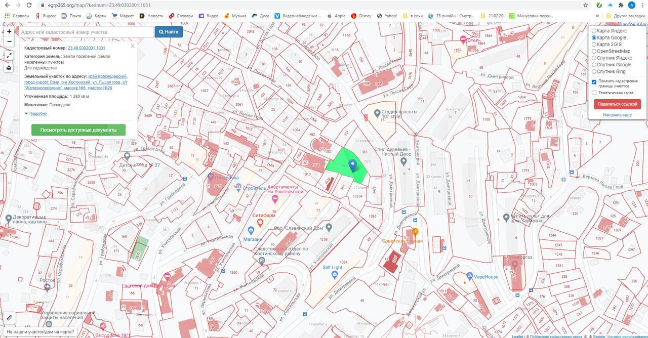Close the parcel info panel
This screenshot has width=648, height=338.
(133, 46)
